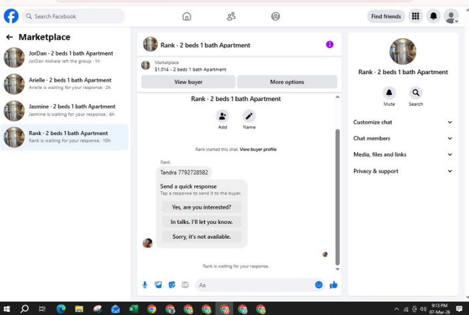Expand Customize chat section
The height and width of the screenshot is (315, 469).
pyautogui.click(x=403, y=122)
